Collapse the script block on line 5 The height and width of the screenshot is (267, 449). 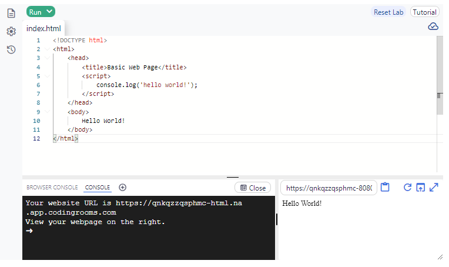(x=47, y=76)
